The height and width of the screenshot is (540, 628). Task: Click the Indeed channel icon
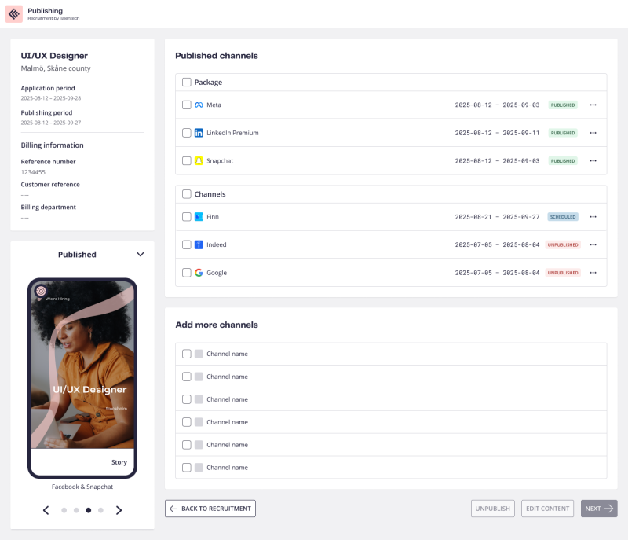pos(199,244)
